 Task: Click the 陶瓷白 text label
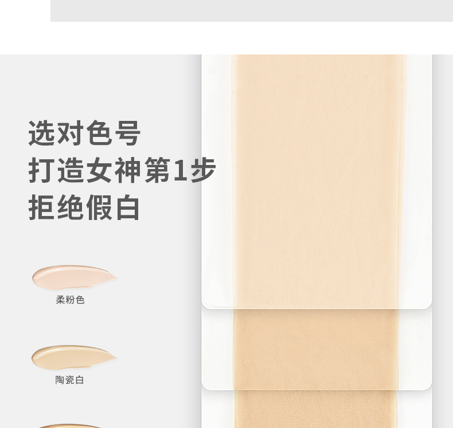[69, 380]
